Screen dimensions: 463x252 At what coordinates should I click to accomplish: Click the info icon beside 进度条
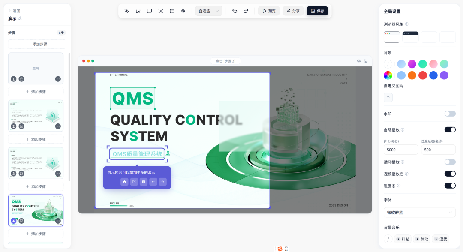[x=399, y=186]
